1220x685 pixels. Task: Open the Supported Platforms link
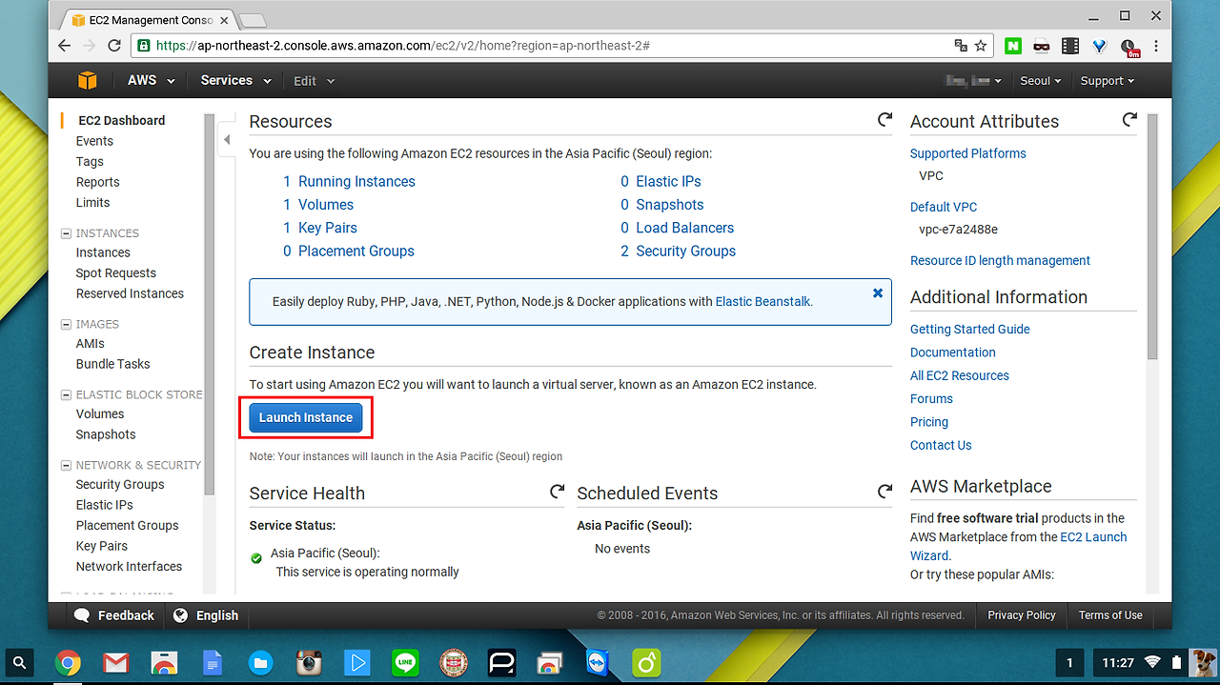(x=968, y=154)
